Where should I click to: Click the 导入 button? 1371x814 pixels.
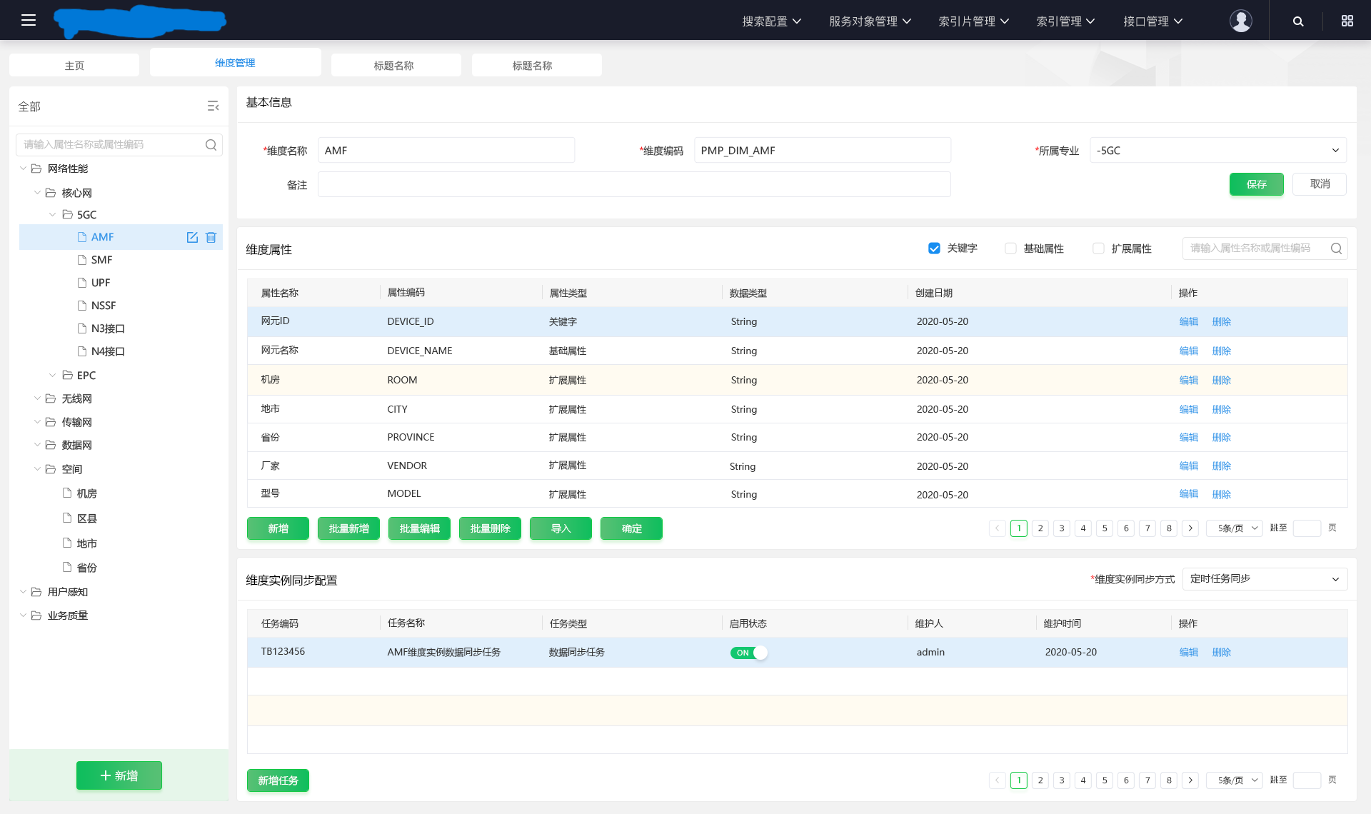point(561,528)
